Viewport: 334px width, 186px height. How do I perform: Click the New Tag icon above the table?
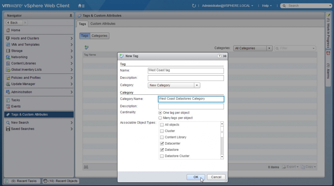(x=86, y=48)
